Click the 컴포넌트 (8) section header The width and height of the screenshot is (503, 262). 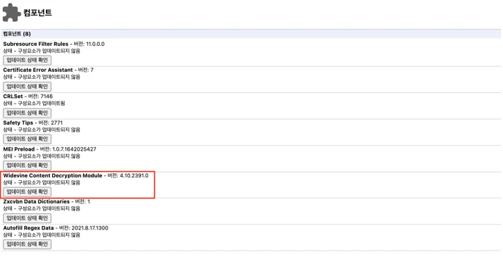click(251, 34)
